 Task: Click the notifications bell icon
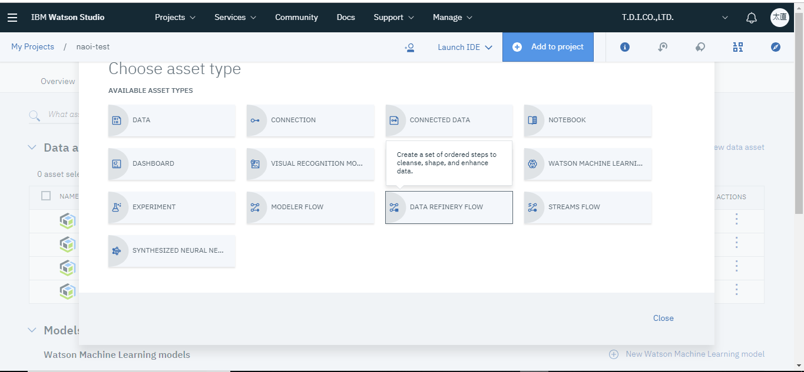pos(751,18)
